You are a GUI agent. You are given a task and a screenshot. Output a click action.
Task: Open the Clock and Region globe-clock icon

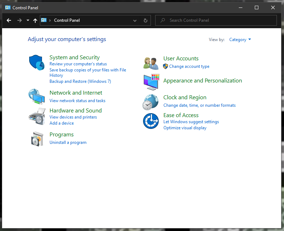click(150, 102)
